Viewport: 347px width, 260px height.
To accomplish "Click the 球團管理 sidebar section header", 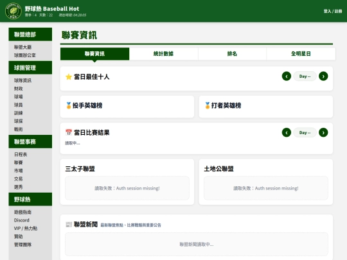I will coord(30,67).
